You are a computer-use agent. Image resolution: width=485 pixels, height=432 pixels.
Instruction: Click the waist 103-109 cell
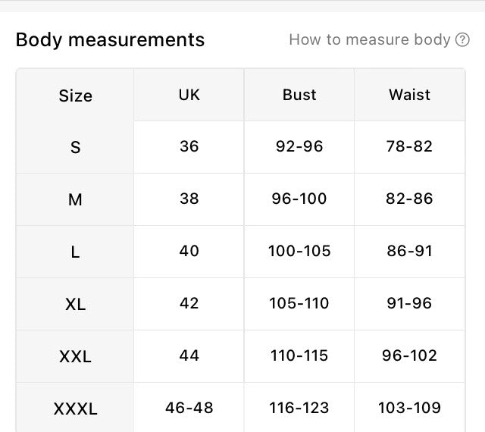tap(409, 409)
